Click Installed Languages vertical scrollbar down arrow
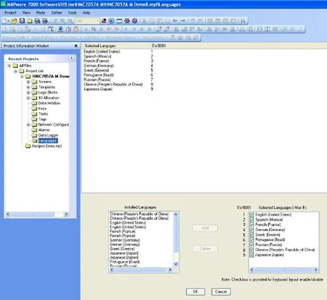Screen dimensions: 327x300 176,264
